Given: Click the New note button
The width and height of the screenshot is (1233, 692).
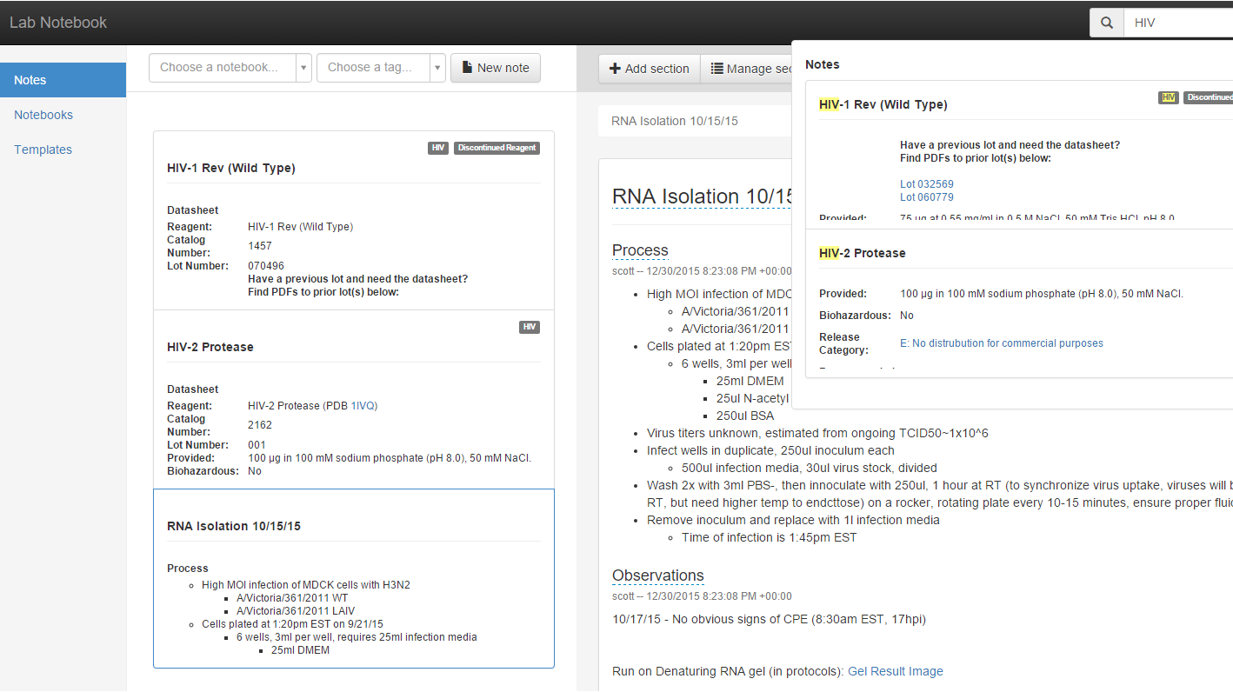Looking at the screenshot, I should (495, 68).
